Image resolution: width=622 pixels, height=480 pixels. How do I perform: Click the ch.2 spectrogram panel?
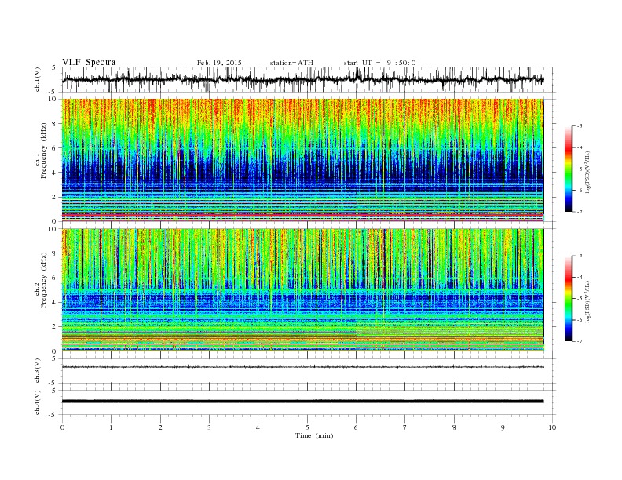point(302,290)
